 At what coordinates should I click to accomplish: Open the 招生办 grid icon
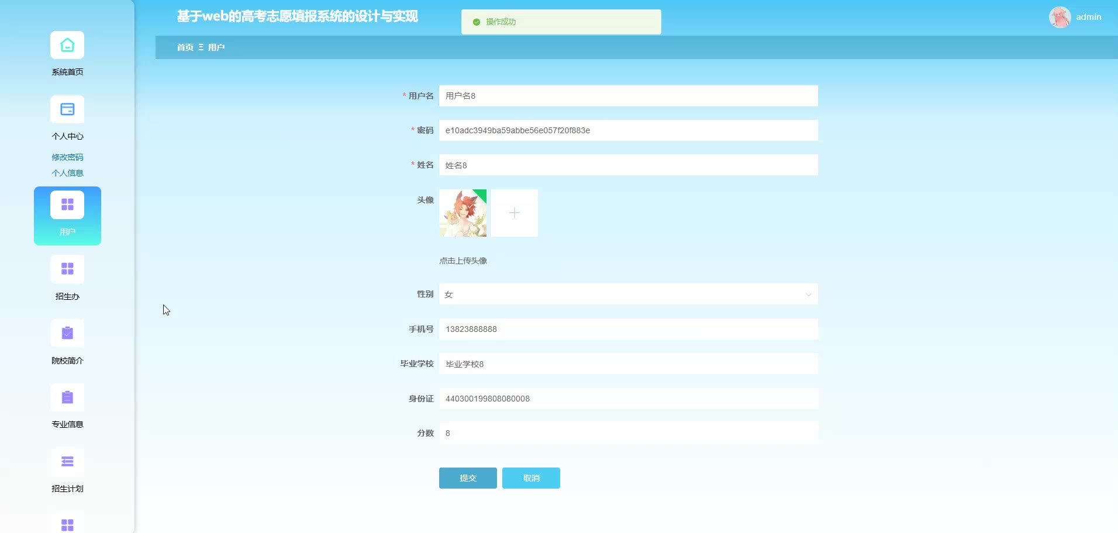click(67, 269)
